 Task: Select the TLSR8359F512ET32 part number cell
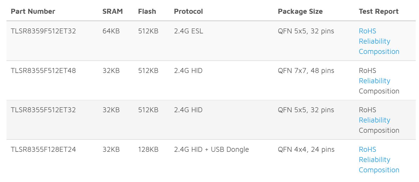pos(43,31)
